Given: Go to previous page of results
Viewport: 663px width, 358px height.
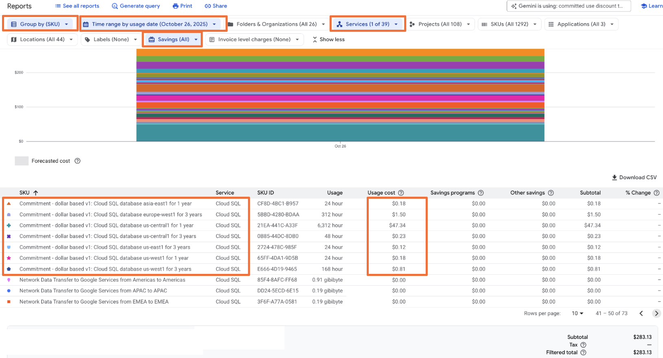Looking at the screenshot, I should click(641, 313).
